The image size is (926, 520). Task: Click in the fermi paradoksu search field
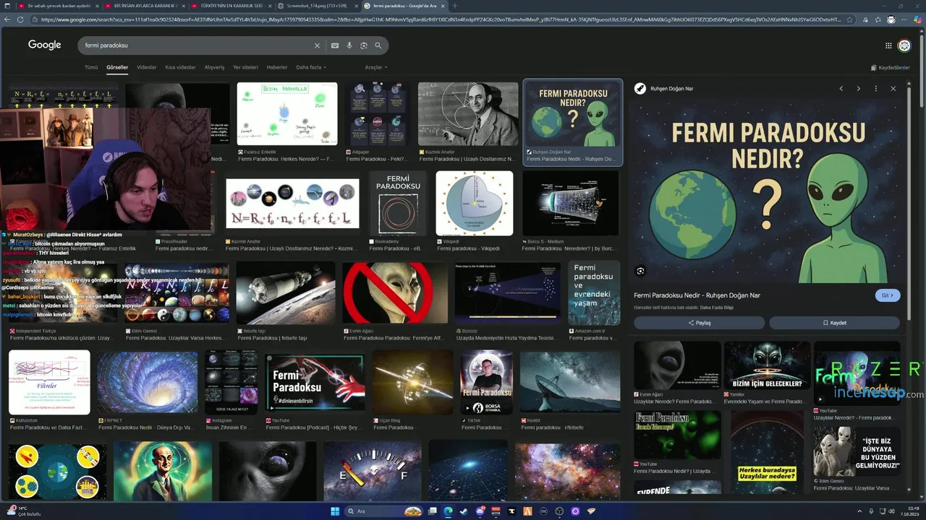tap(195, 45)
